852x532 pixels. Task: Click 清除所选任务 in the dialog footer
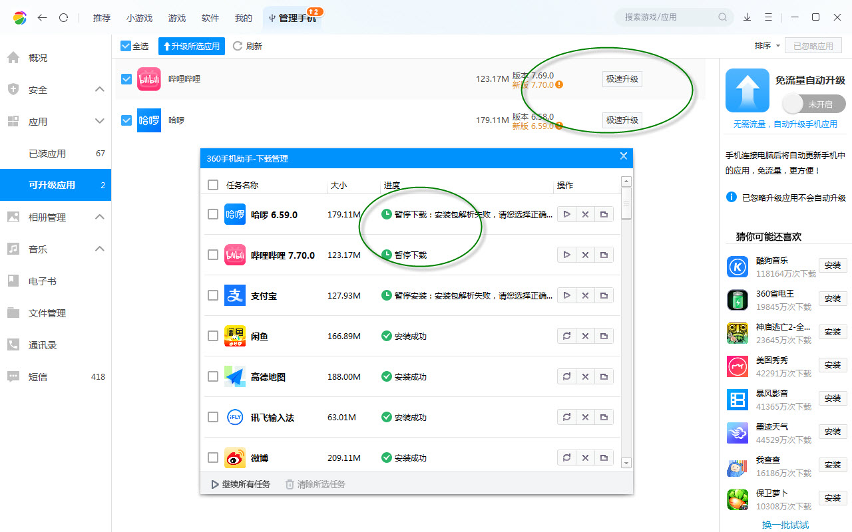[316, 484]
